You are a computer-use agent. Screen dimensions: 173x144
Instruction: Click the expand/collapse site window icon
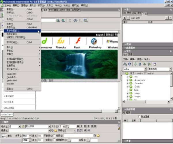point(155,64)
